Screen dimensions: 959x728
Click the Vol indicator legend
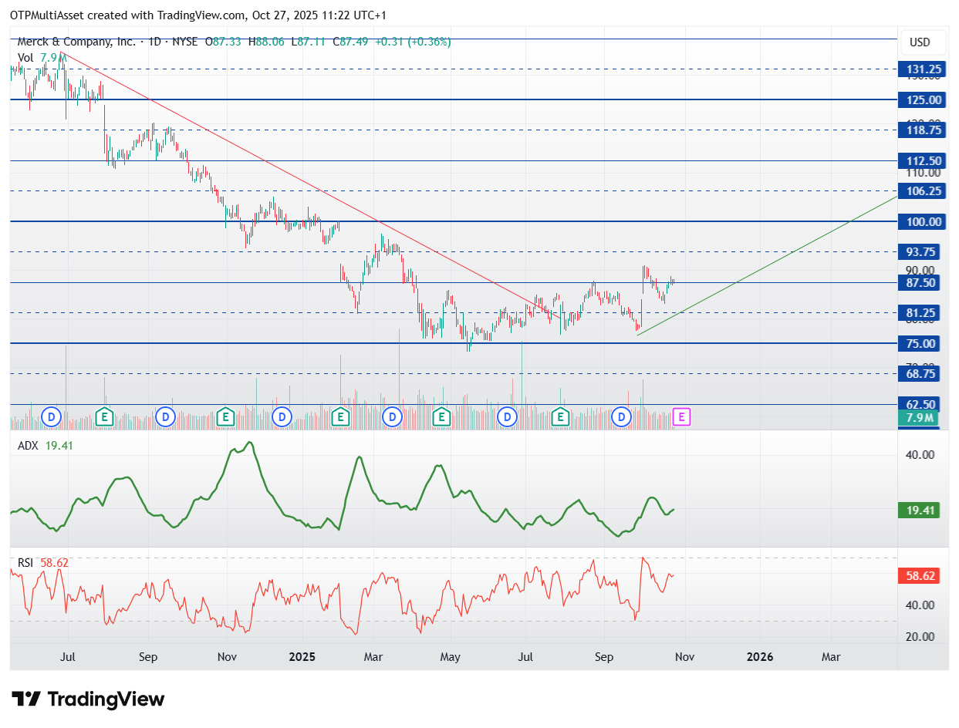click(x=25, y=57)
